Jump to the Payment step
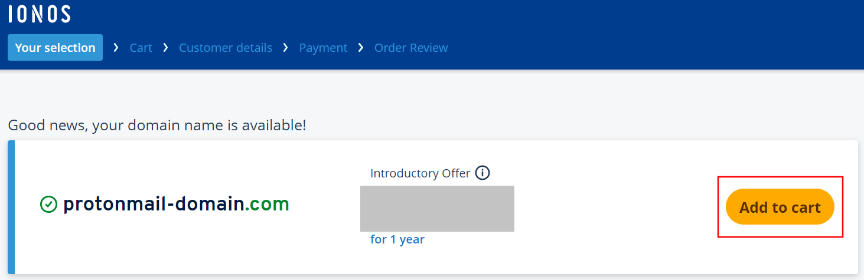Screen dimensions: 864x280 323,48
